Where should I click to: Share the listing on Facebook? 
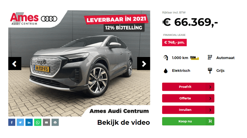[12, 122]
